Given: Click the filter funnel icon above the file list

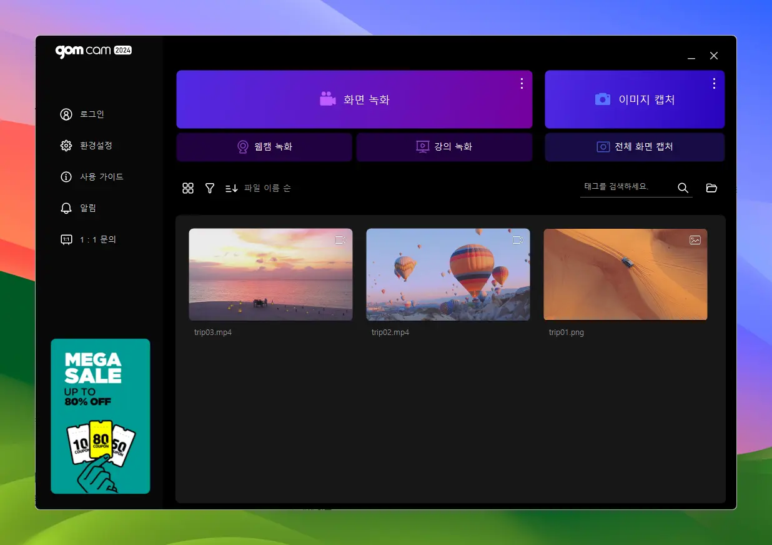Looking at the screenshot, I should (x=209, y=188).
